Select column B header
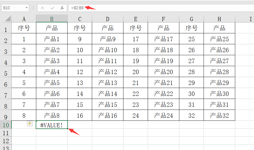Viewport: 254px width, 150px height. coord(52,19)
